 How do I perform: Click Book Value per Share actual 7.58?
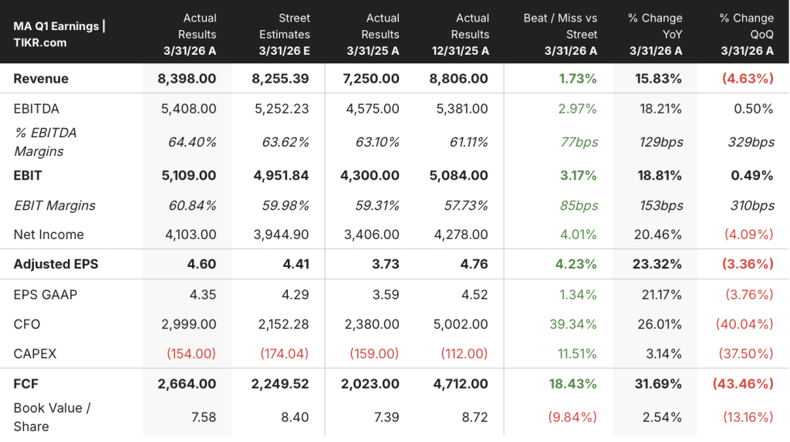click(204, 417)
